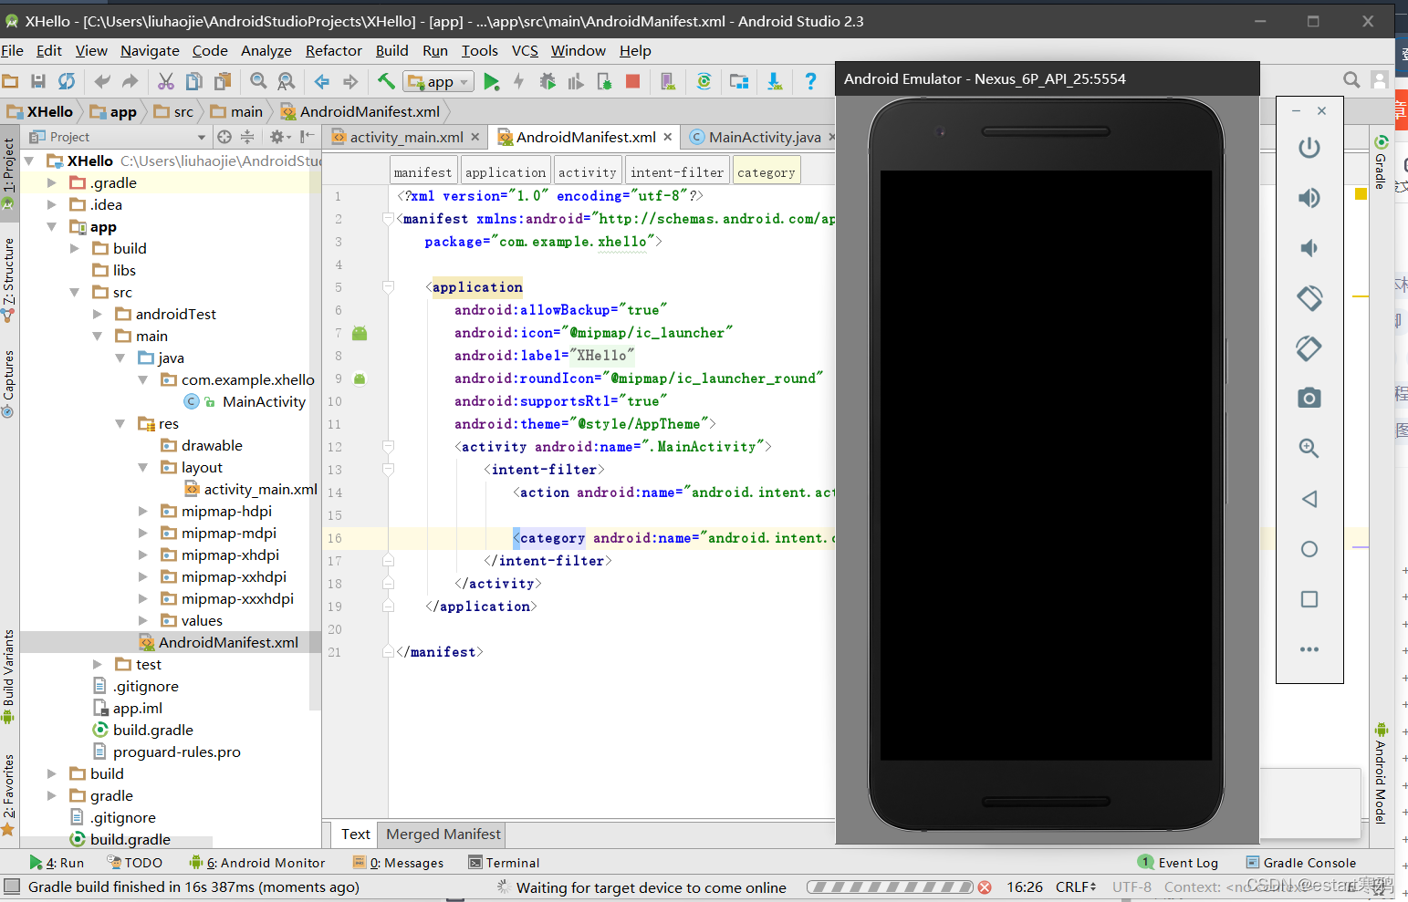Toggle the Android Monitor tool window
1408x902 pixels.
point(257,863)
